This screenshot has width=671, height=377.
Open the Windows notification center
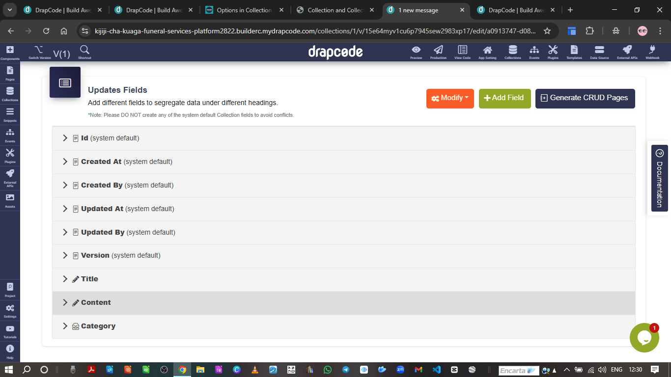(x=655, y=370)
